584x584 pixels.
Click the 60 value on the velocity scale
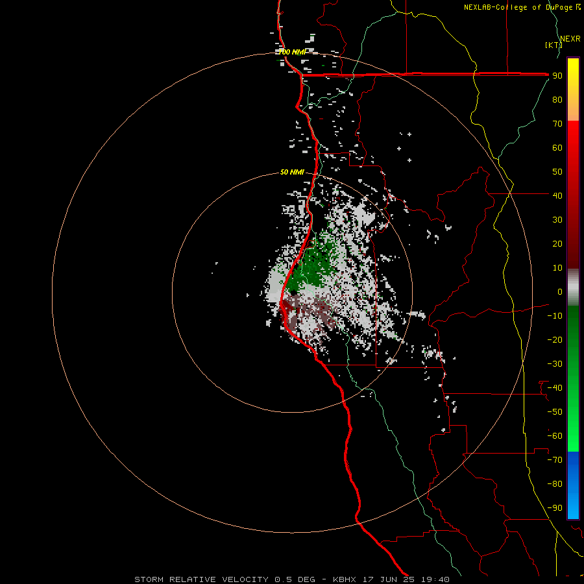pyautogui.click(x=557, y=148)
